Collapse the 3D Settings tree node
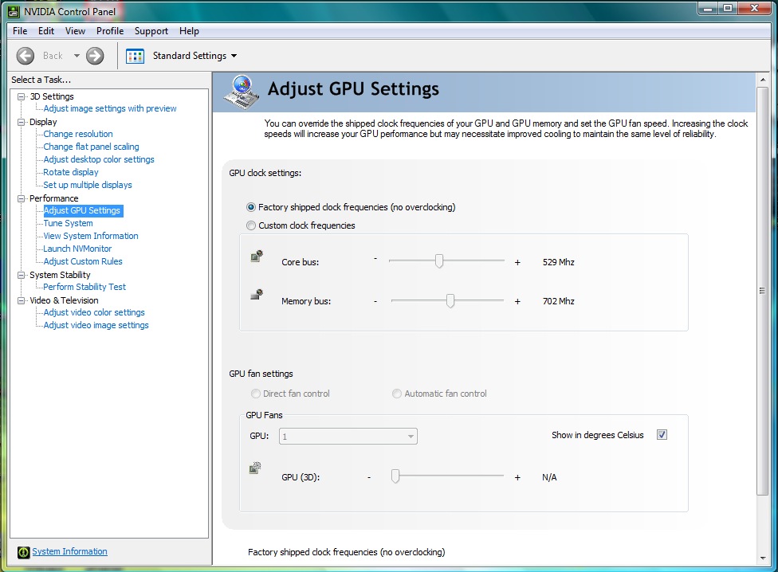778x572 pixels. click(21, 96)
